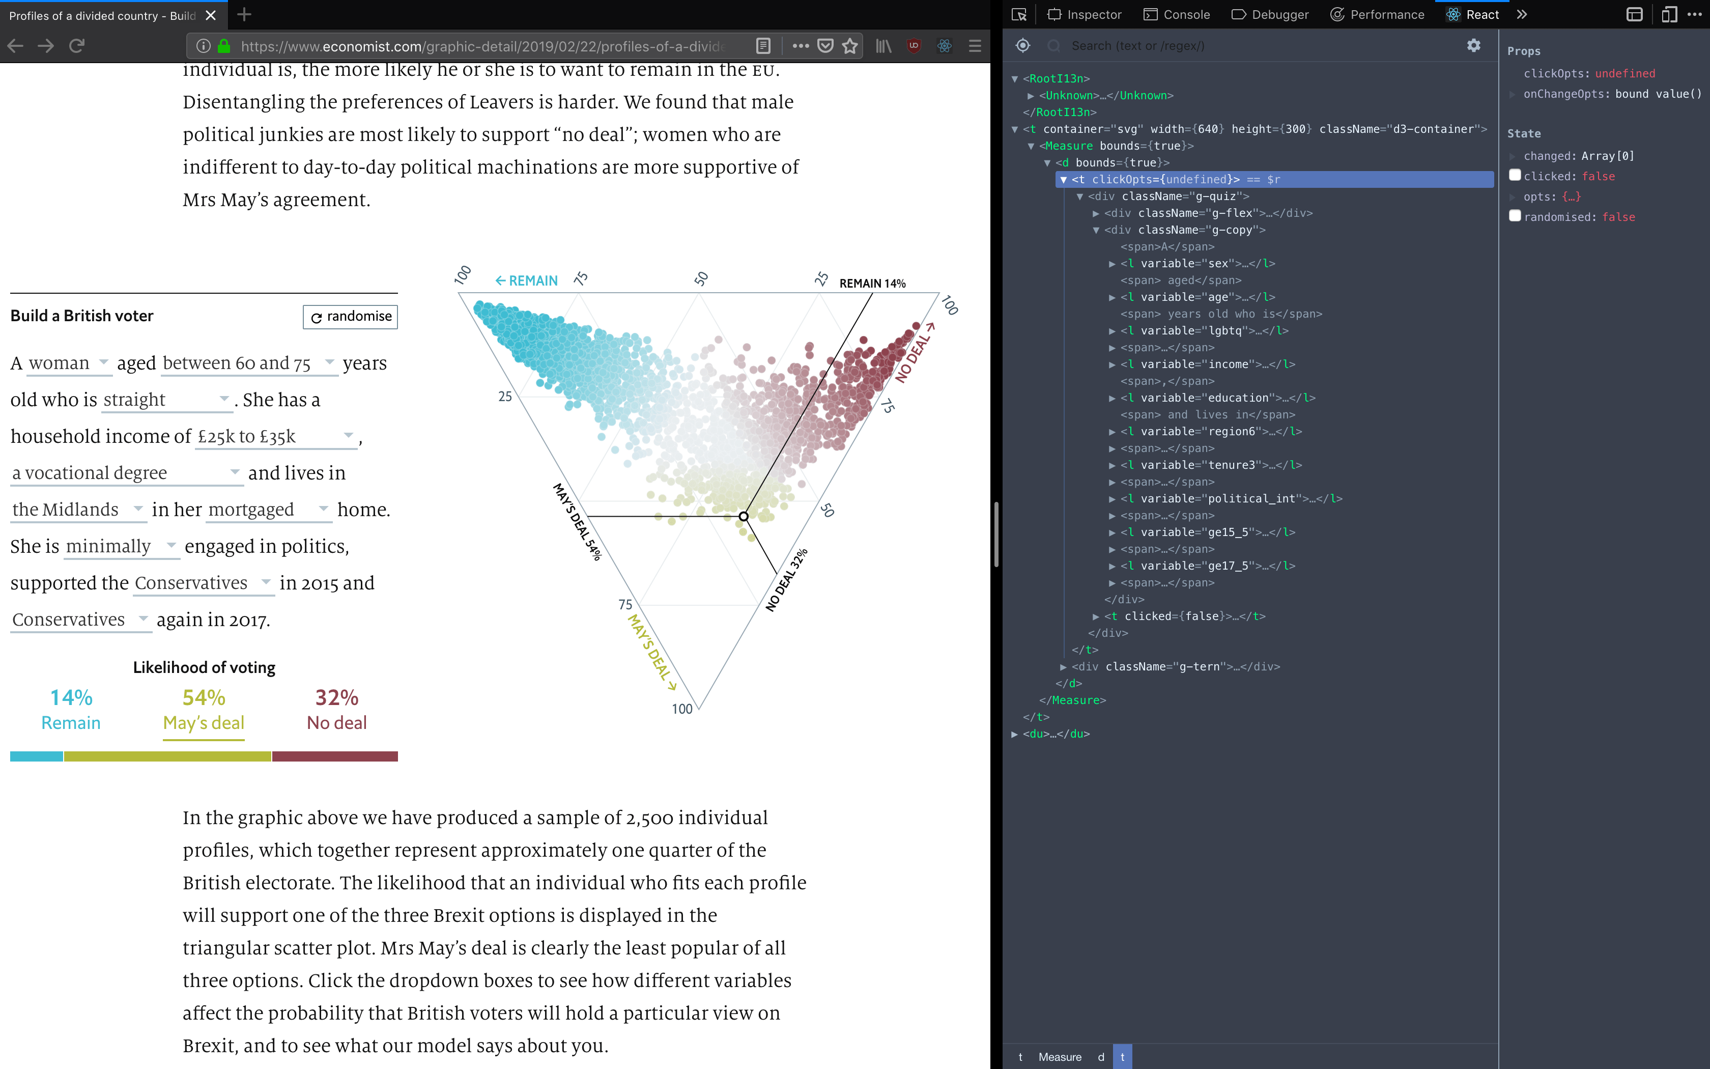This screenshot has height=1069, width=1710.
Task: Click the browser reload icon
Action: 77,46
